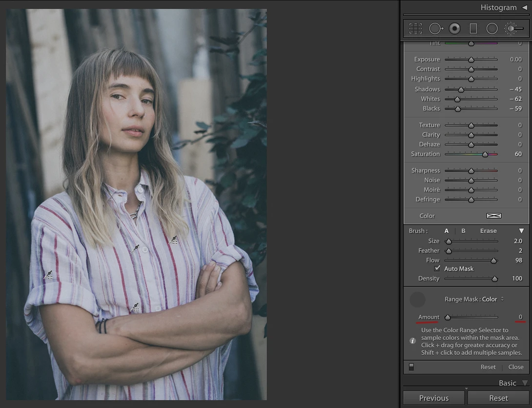This screenshot has height=408, width=532.
Task: Click the Histogram panel title
Action: pyautogui.click(x=498, y=7)
